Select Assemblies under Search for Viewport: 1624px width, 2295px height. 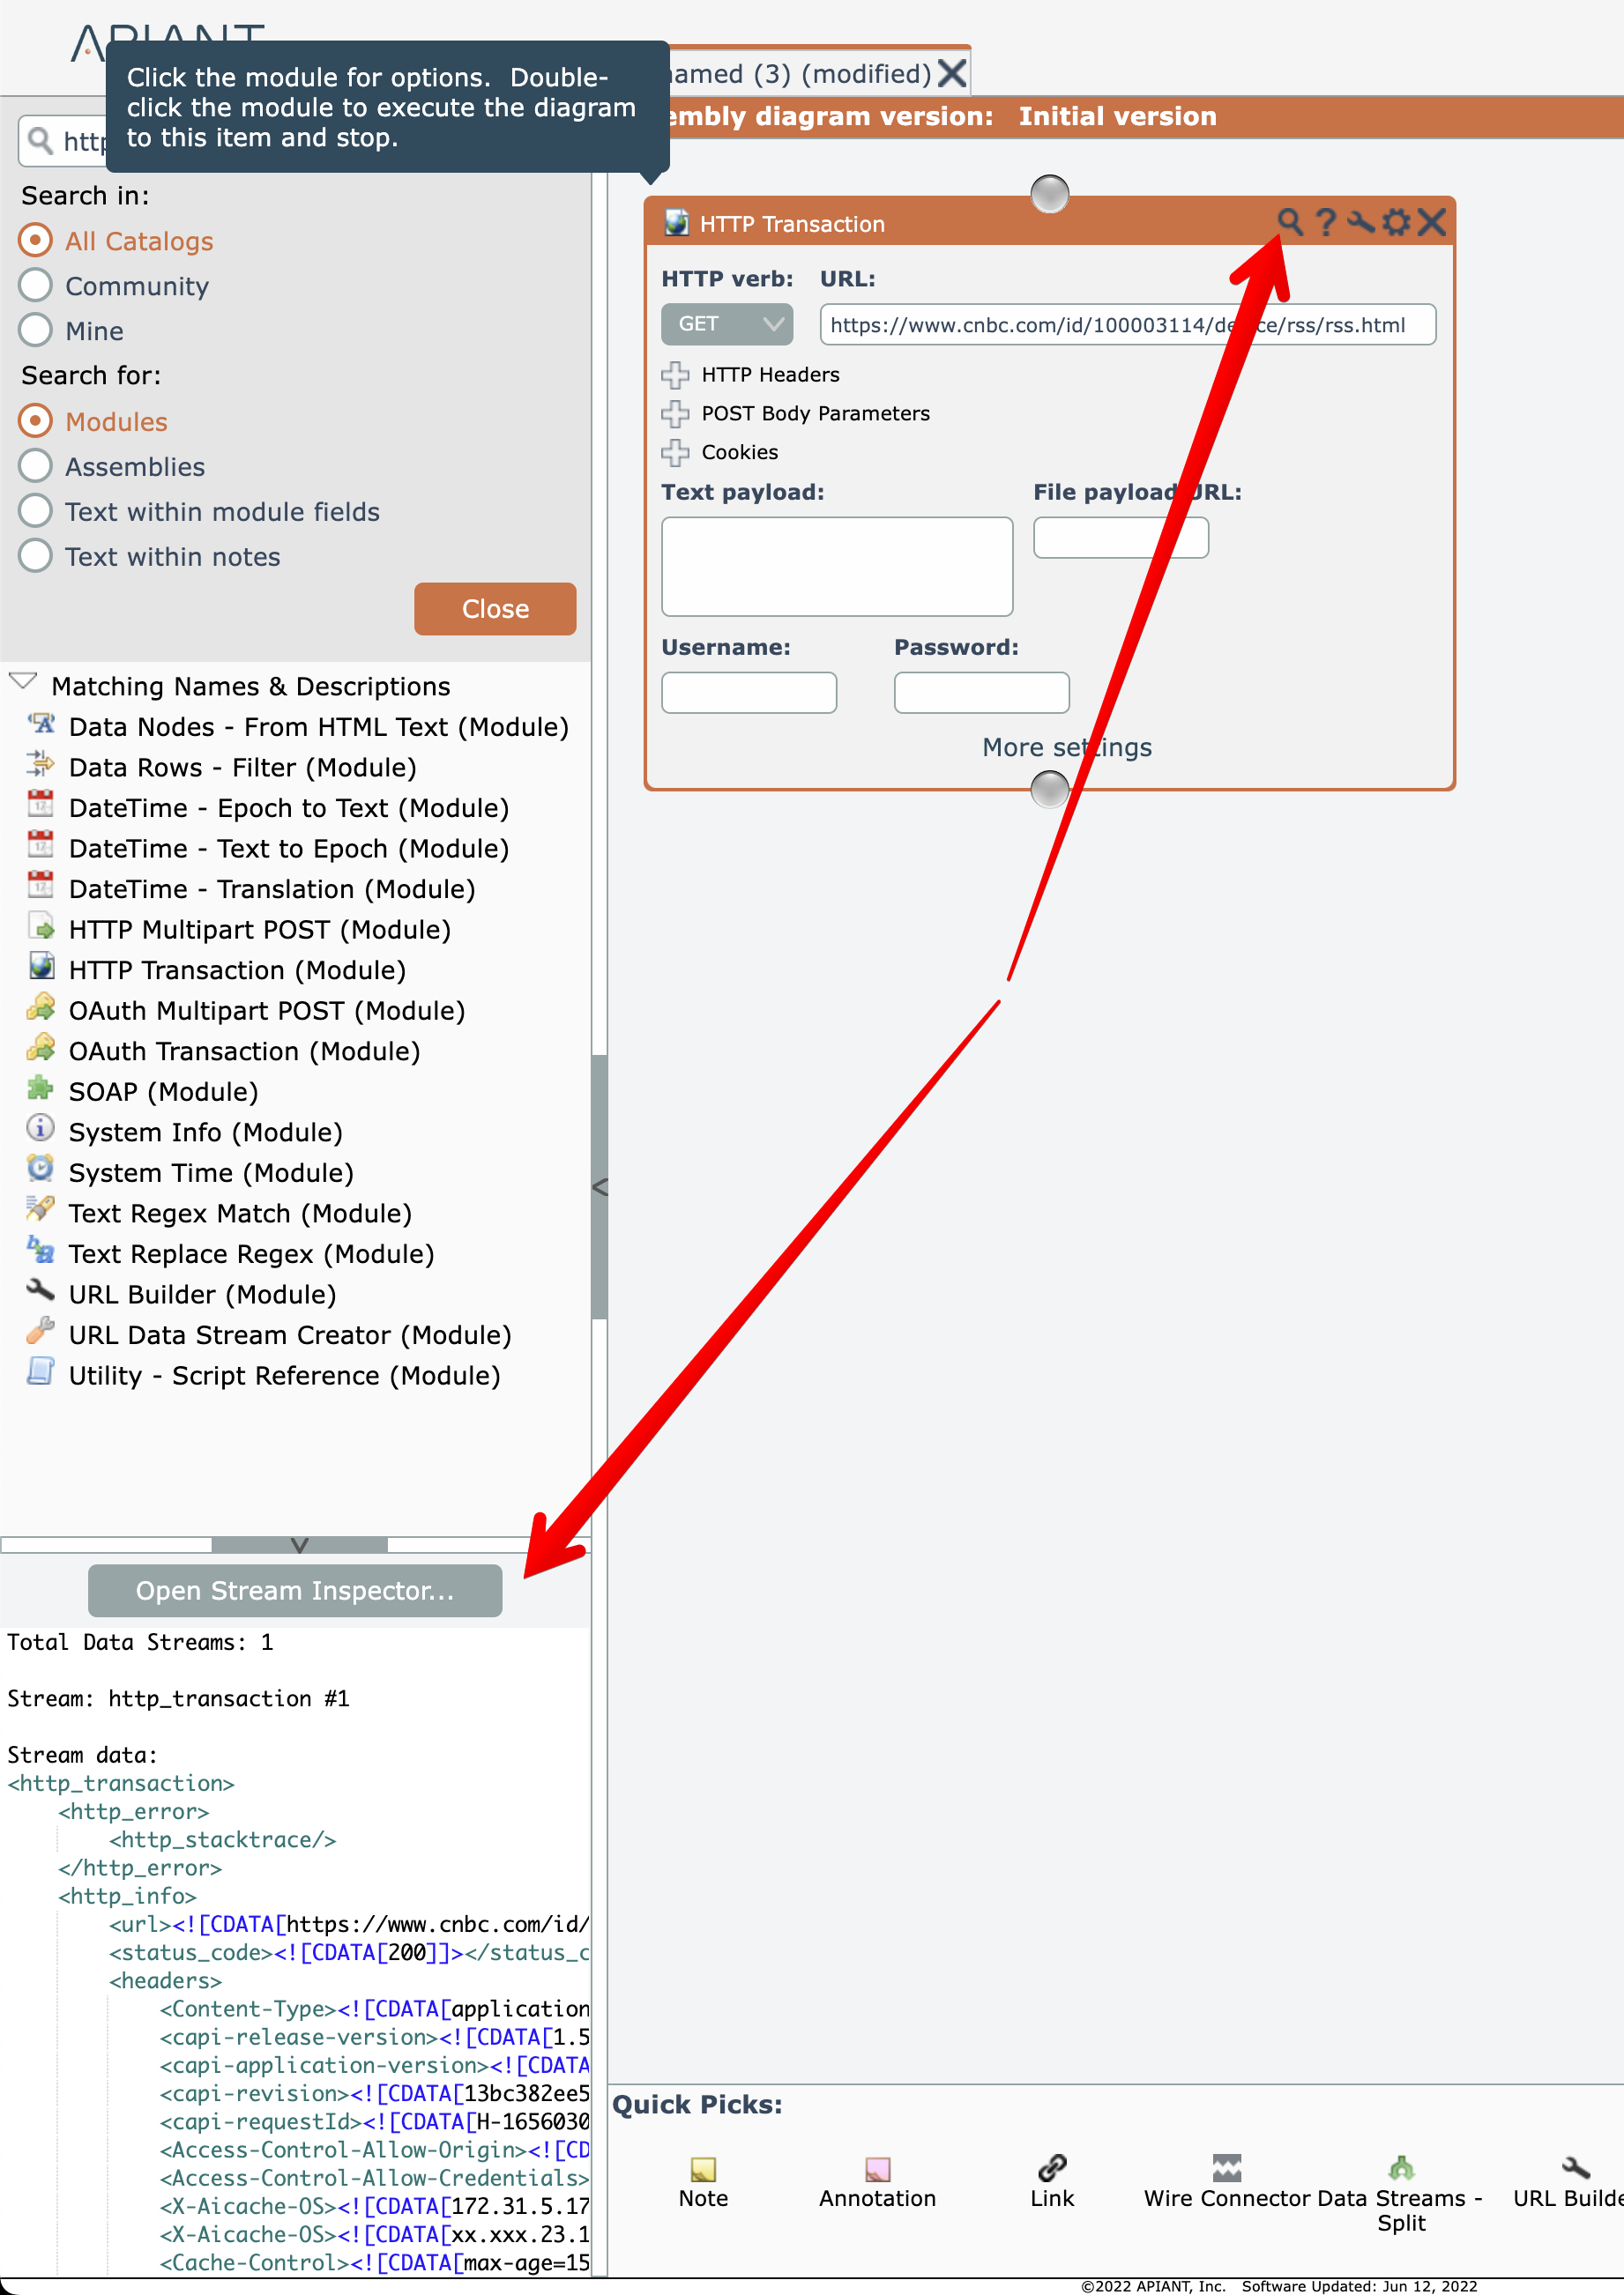point(36,466)
